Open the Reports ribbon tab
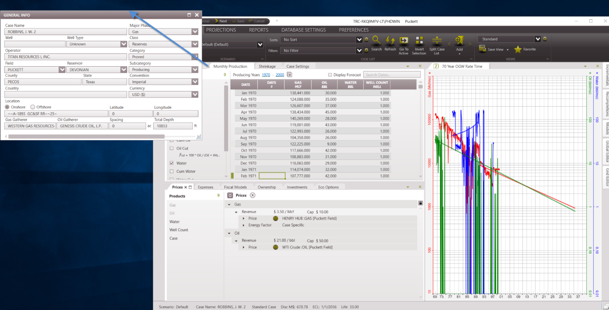609x310 pixels. (258, 30)
